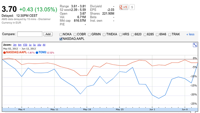Click the Open value 3.67
The width and height of the screenshot is (200, 113).
pos(83,14)
